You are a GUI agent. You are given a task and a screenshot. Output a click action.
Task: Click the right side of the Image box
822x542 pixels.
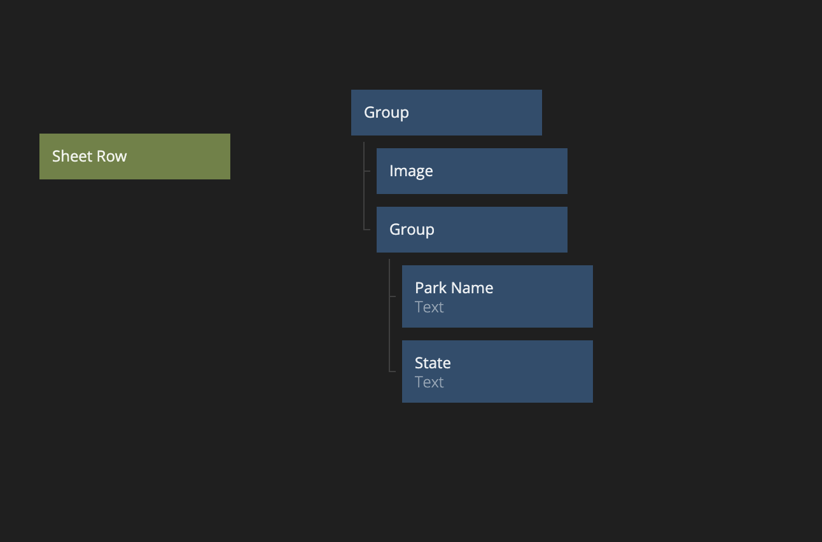coord(554,171)
